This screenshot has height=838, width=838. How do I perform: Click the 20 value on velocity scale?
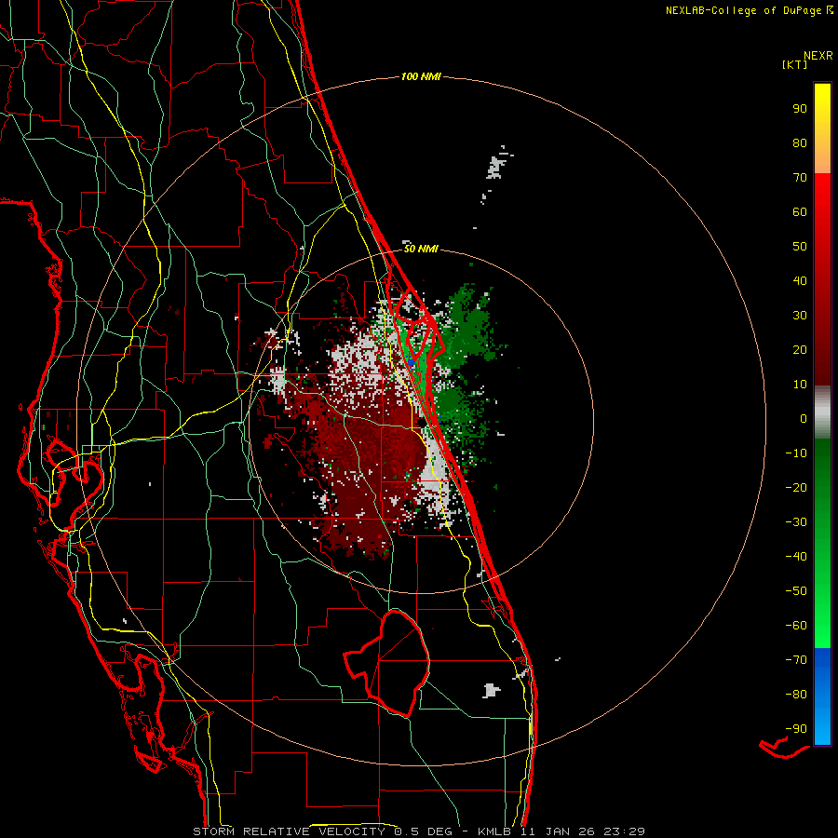click(x=800, y=350)
